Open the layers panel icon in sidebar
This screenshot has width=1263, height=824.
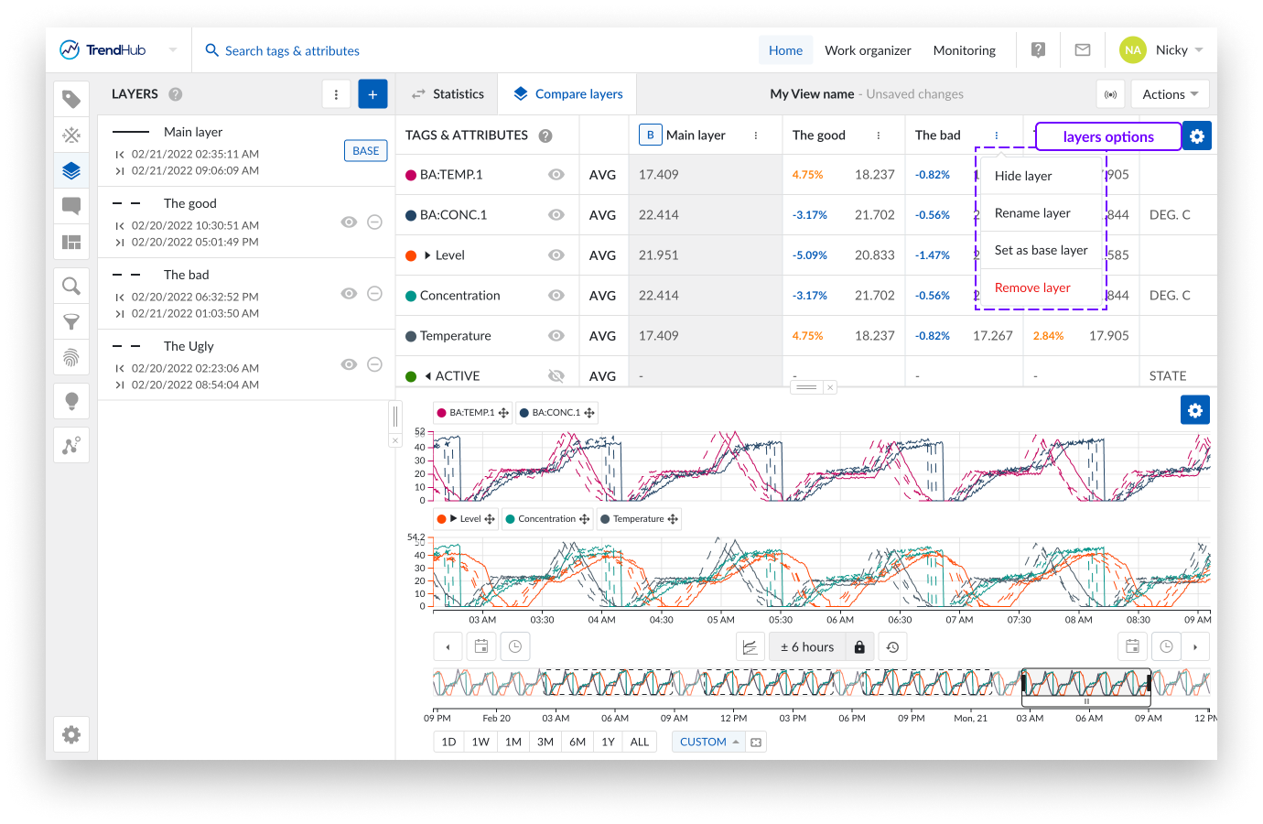point(71,170)
